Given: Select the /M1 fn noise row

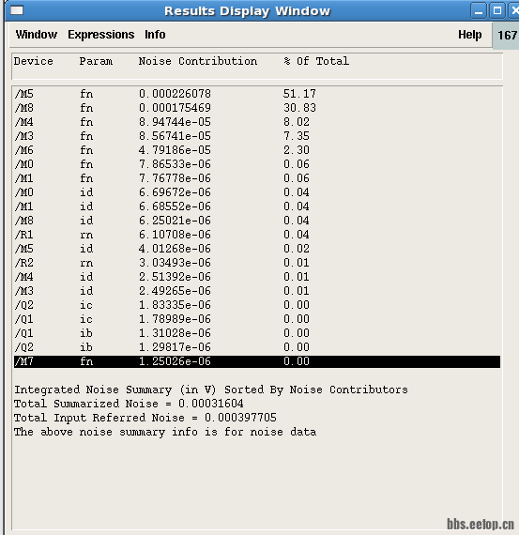Looking at the screenshot, I should click(x=257, y=178).
